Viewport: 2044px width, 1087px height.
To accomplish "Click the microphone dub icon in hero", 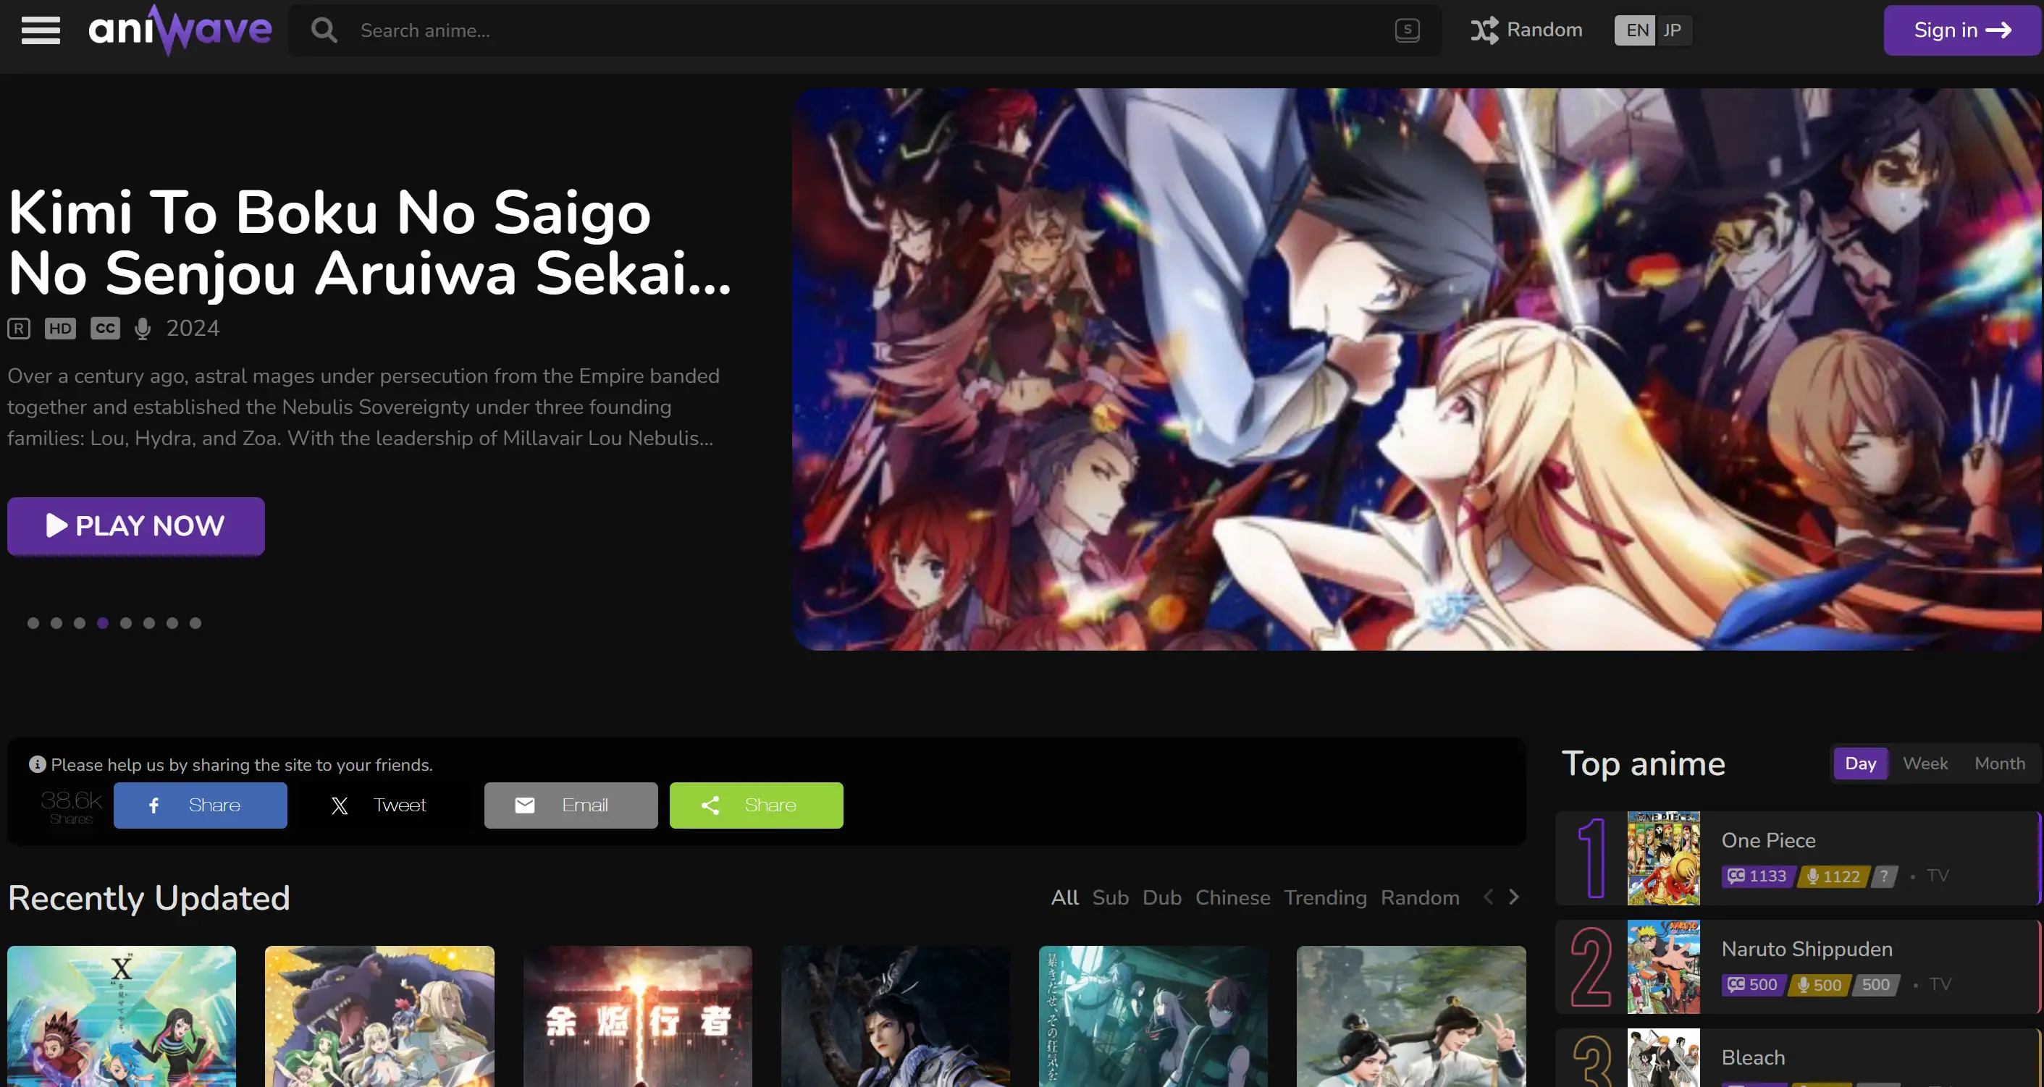I will (x=143, y=329).
